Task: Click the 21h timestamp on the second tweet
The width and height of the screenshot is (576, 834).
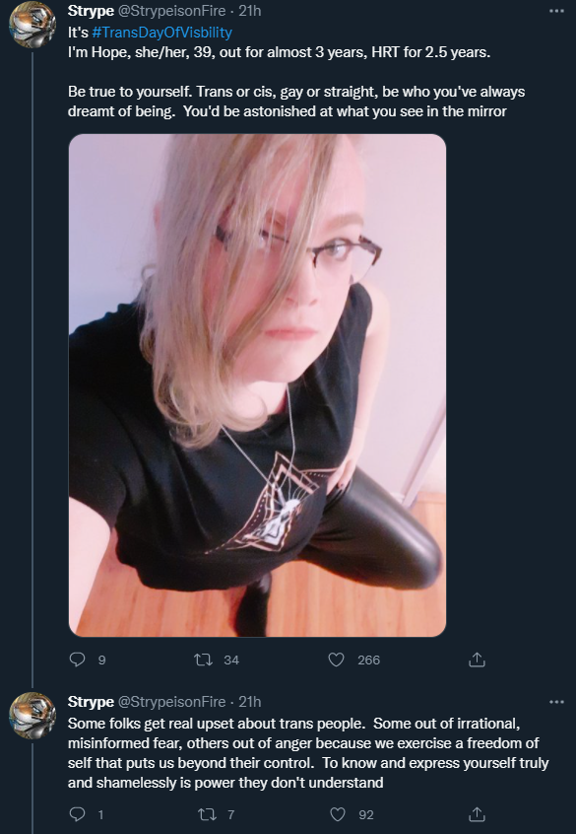Action: coord(250,702)
